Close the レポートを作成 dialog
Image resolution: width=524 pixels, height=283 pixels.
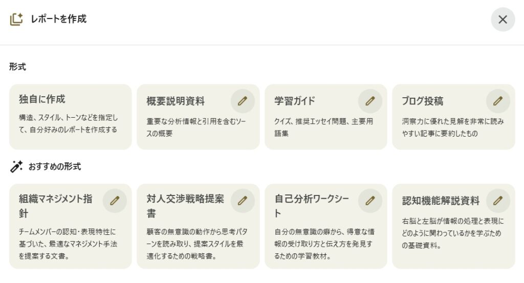[503, 19]
